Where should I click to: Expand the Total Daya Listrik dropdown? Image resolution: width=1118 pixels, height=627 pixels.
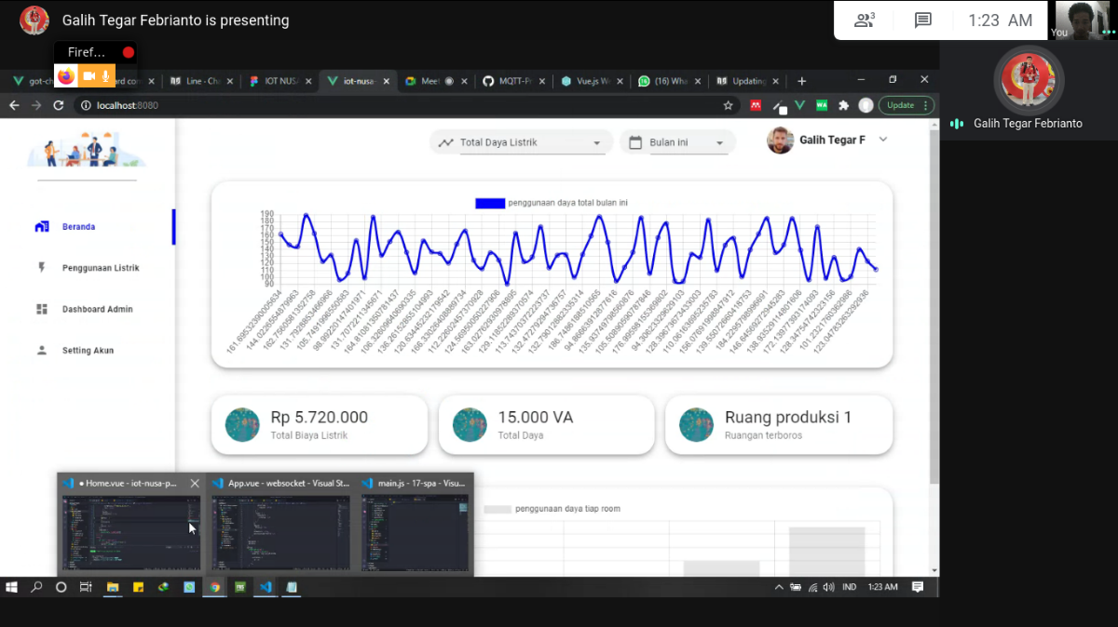tap(597, 143)
